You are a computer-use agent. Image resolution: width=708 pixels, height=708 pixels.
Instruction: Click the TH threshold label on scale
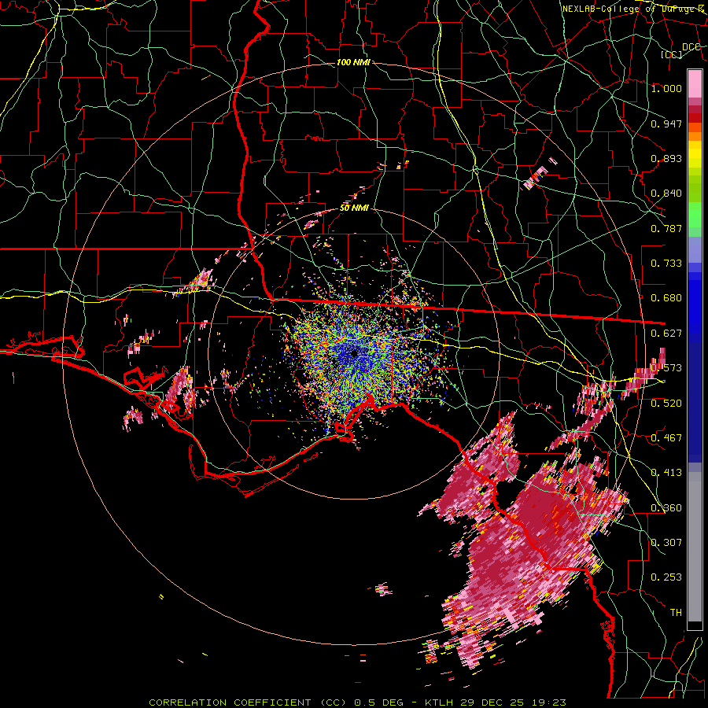[x=676, y=613]
